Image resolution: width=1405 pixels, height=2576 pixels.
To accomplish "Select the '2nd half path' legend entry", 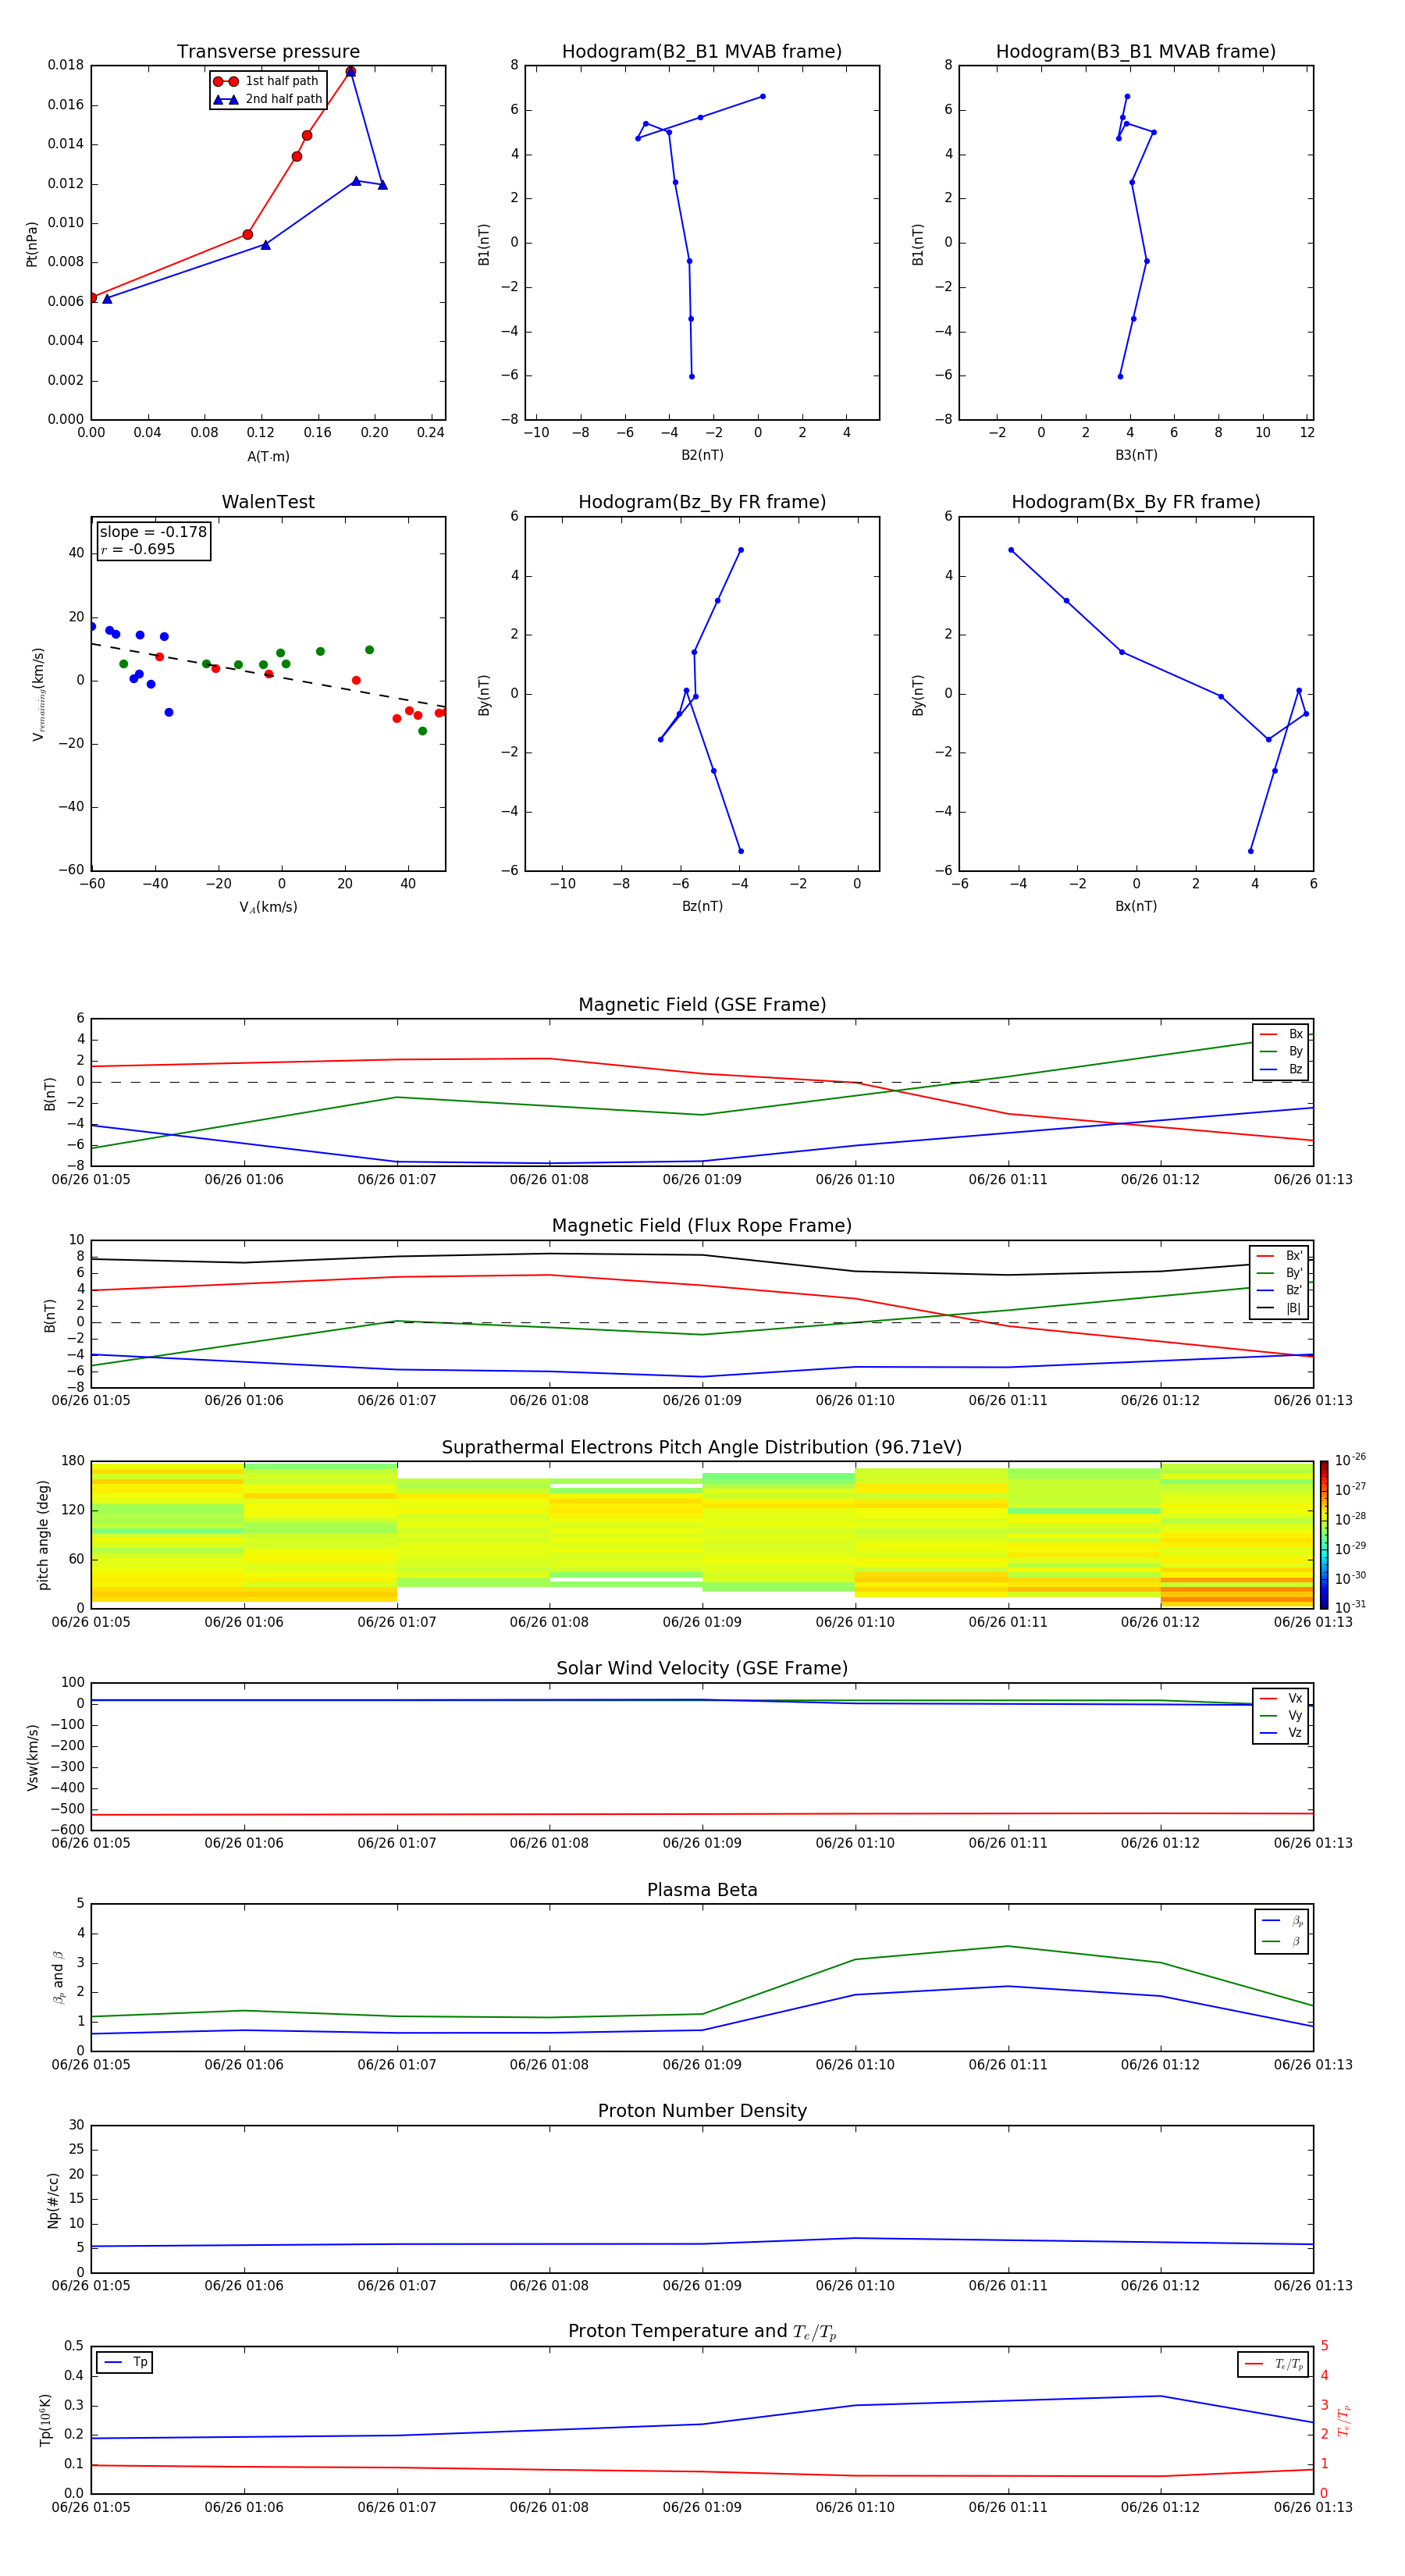I will [x=269, y=99].
